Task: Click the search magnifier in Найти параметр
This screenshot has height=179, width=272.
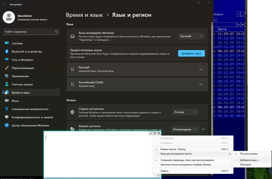Action: click(57, 32)
